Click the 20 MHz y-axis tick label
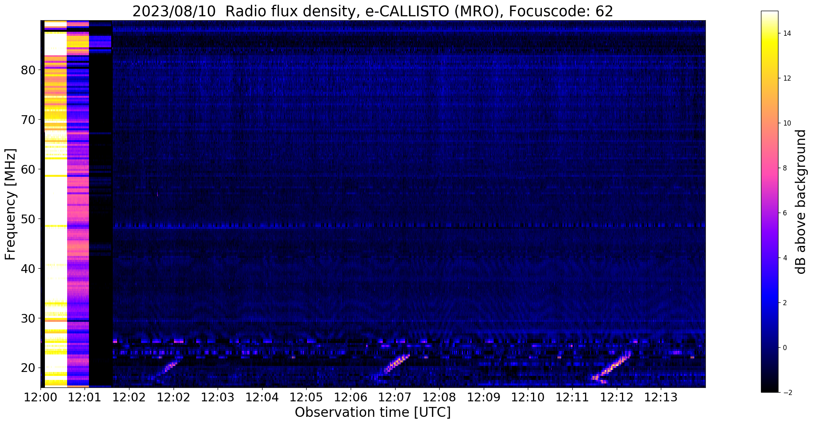 pos(28,368)
